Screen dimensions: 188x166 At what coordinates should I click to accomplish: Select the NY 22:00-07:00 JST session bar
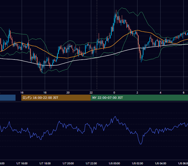(139, 98)
